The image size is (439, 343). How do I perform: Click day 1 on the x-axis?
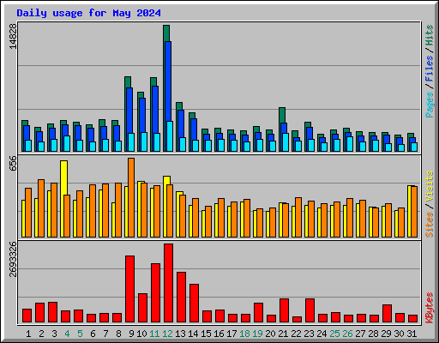pos(28,334)
